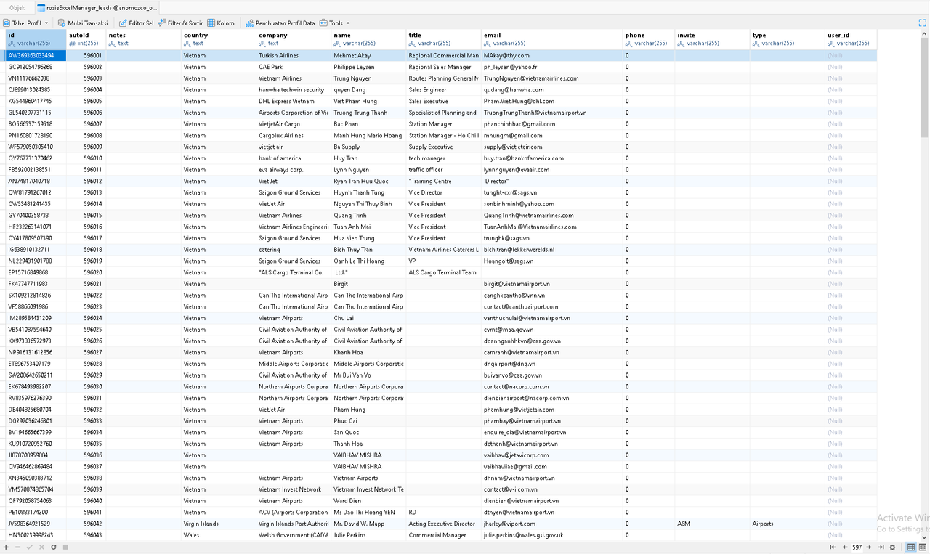
Task: Select the name cell Philippe Leysen
Action: click(x=368, y=67)
